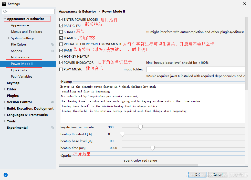Enable the PLAY MUSIC checkbox

61,69
